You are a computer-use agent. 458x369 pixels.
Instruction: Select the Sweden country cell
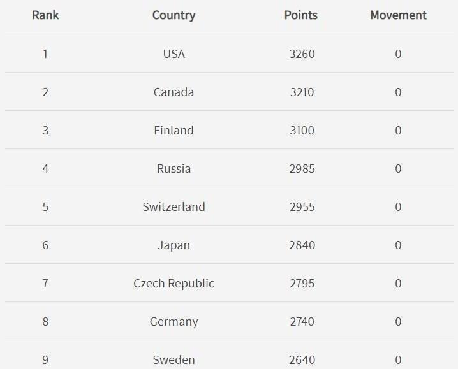click(x=174, y=360)
